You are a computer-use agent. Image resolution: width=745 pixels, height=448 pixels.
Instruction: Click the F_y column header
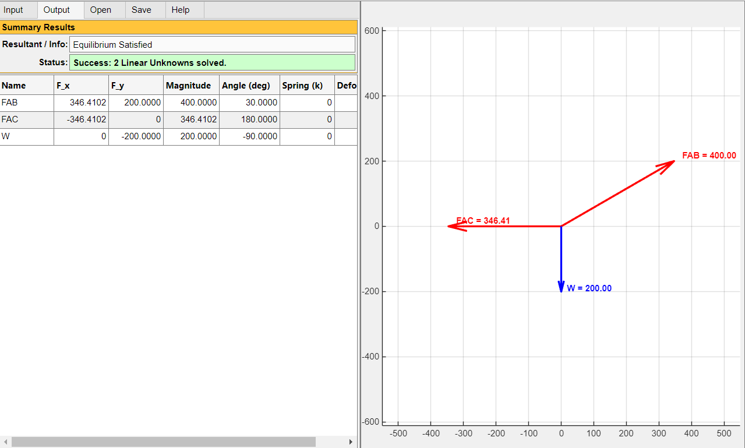coord(136,85)
